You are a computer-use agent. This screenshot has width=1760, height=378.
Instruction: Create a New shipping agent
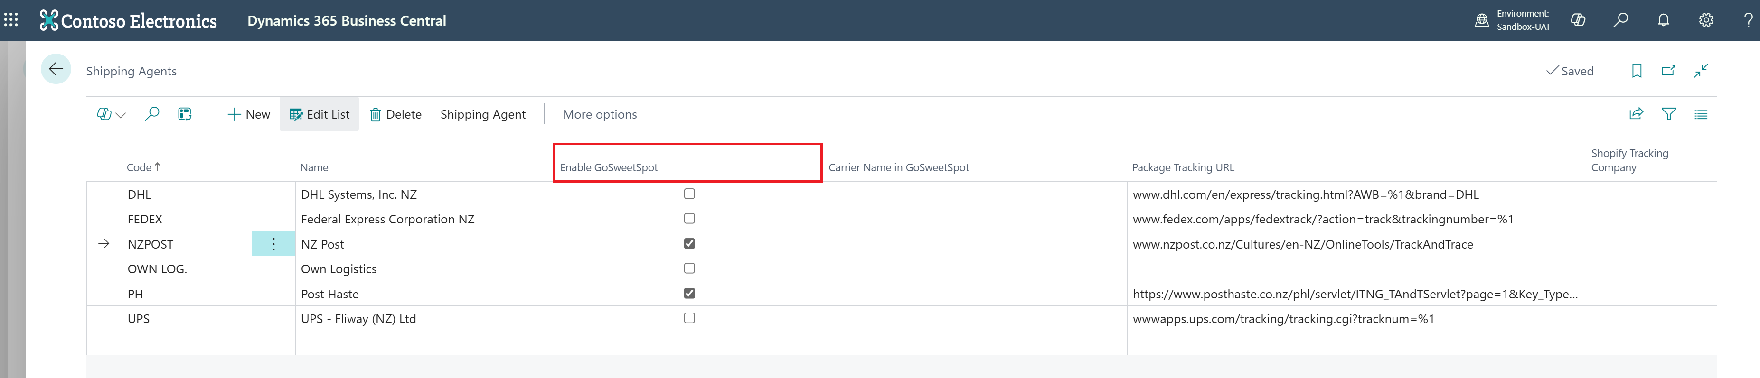(x=249, y=114)
